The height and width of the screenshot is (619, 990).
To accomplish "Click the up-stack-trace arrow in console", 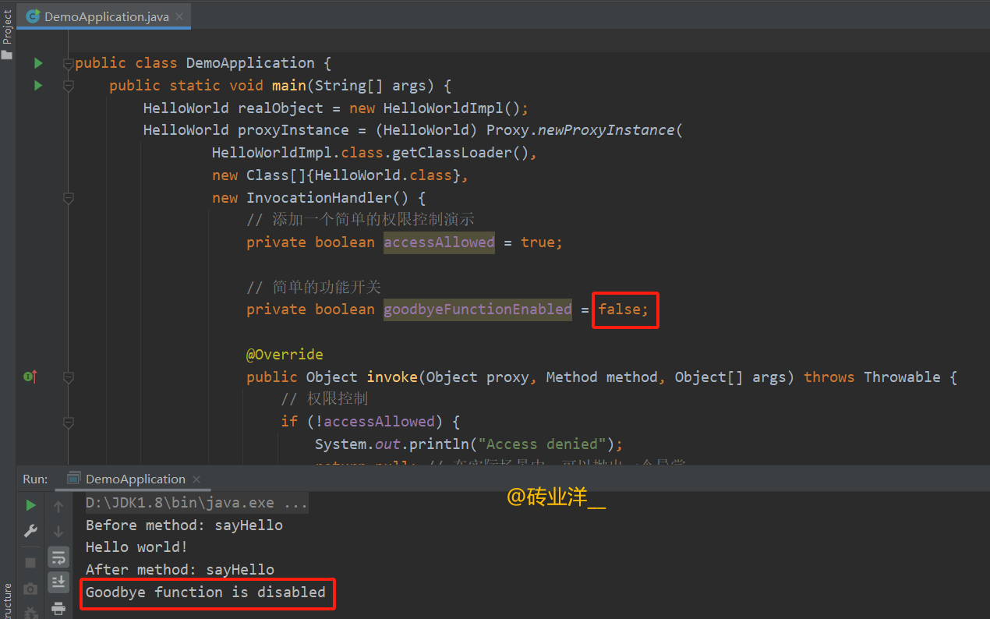I will click(58, 505).
